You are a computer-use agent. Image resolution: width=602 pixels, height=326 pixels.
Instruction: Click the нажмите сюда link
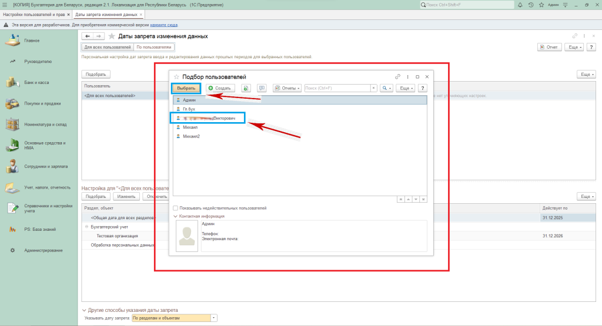coord(164,25)
